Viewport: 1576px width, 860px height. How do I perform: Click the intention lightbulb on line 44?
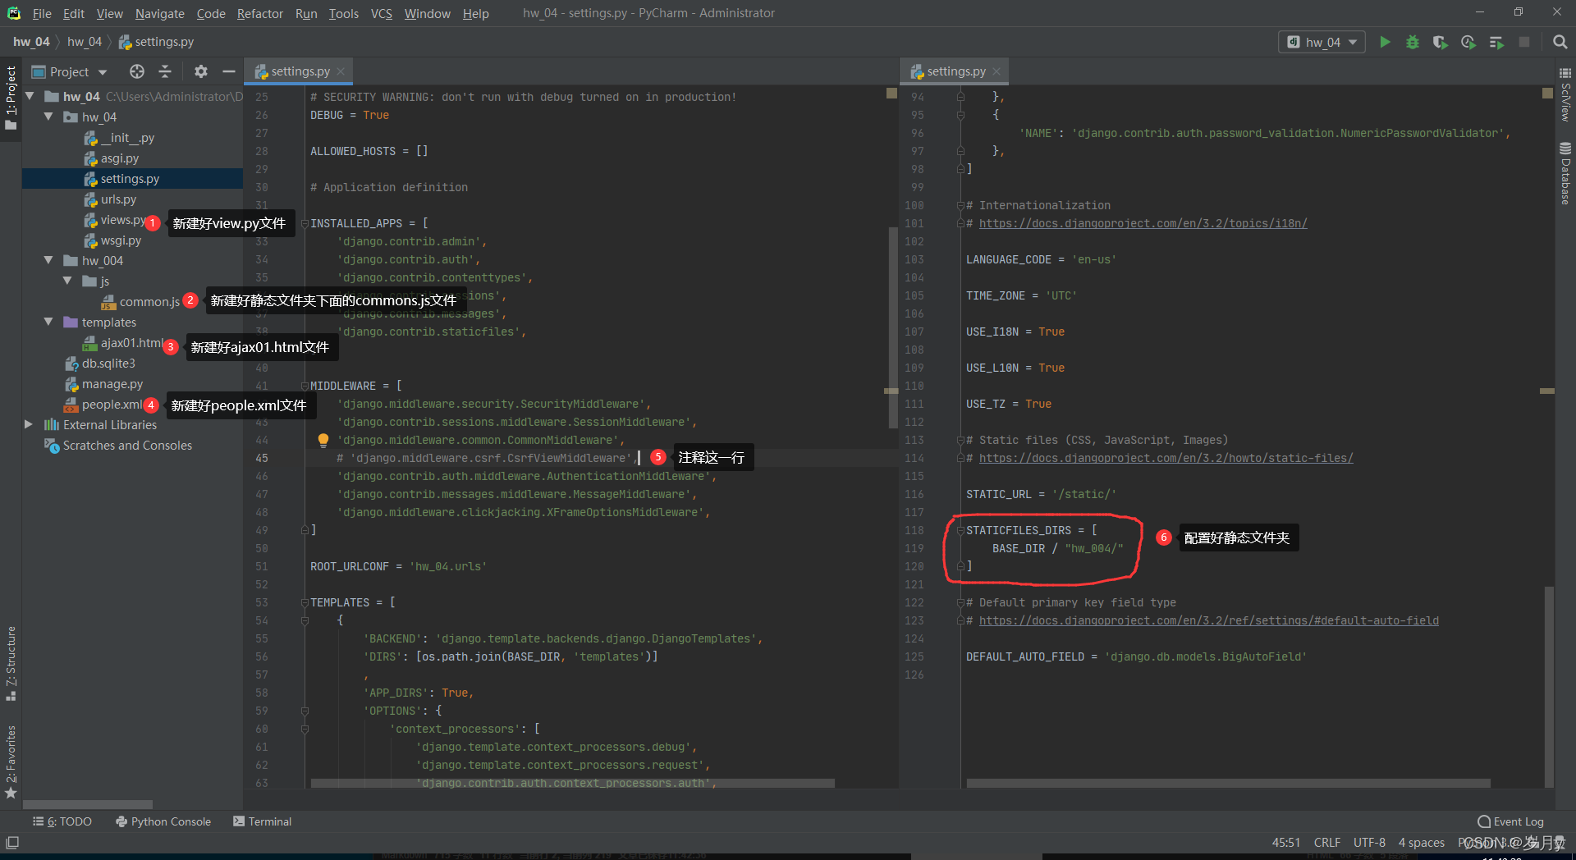pyautogui.click(x=323, y=440)
